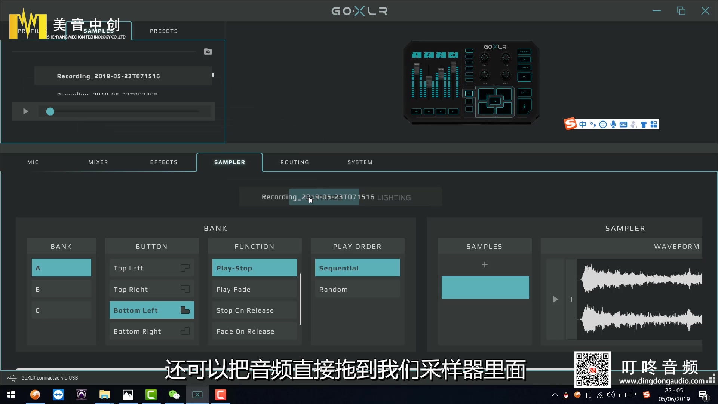Open the red Camtasia recorder taskbar icon
Viewport: 718px width, 404px height.
click(x=221, y=395)
